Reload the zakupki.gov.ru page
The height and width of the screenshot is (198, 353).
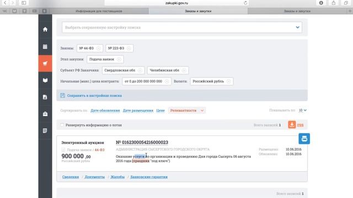[x=245, y=3]
